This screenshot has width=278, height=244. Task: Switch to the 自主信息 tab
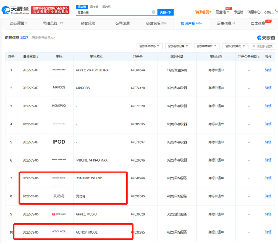tap(258, 24)
